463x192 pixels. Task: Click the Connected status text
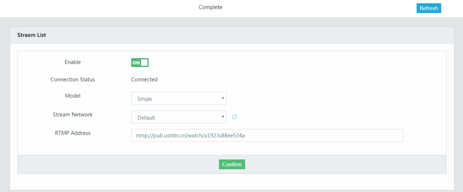144,79
